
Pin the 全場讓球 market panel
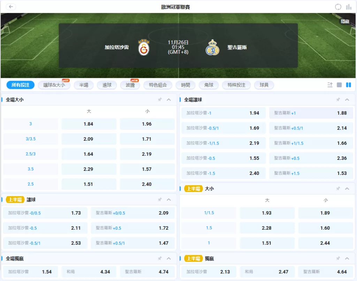[338, 99]
